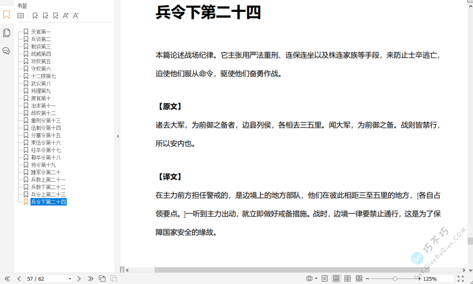This screenshot has width=473, height=284.
Task: Click the previous page arrow
Action: click(x=19, y=278)
